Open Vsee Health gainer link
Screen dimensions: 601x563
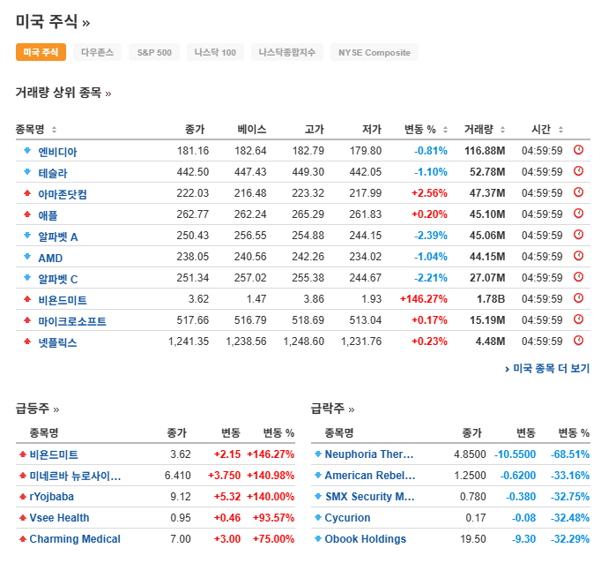pyautogui.click(x=59, y=518)
